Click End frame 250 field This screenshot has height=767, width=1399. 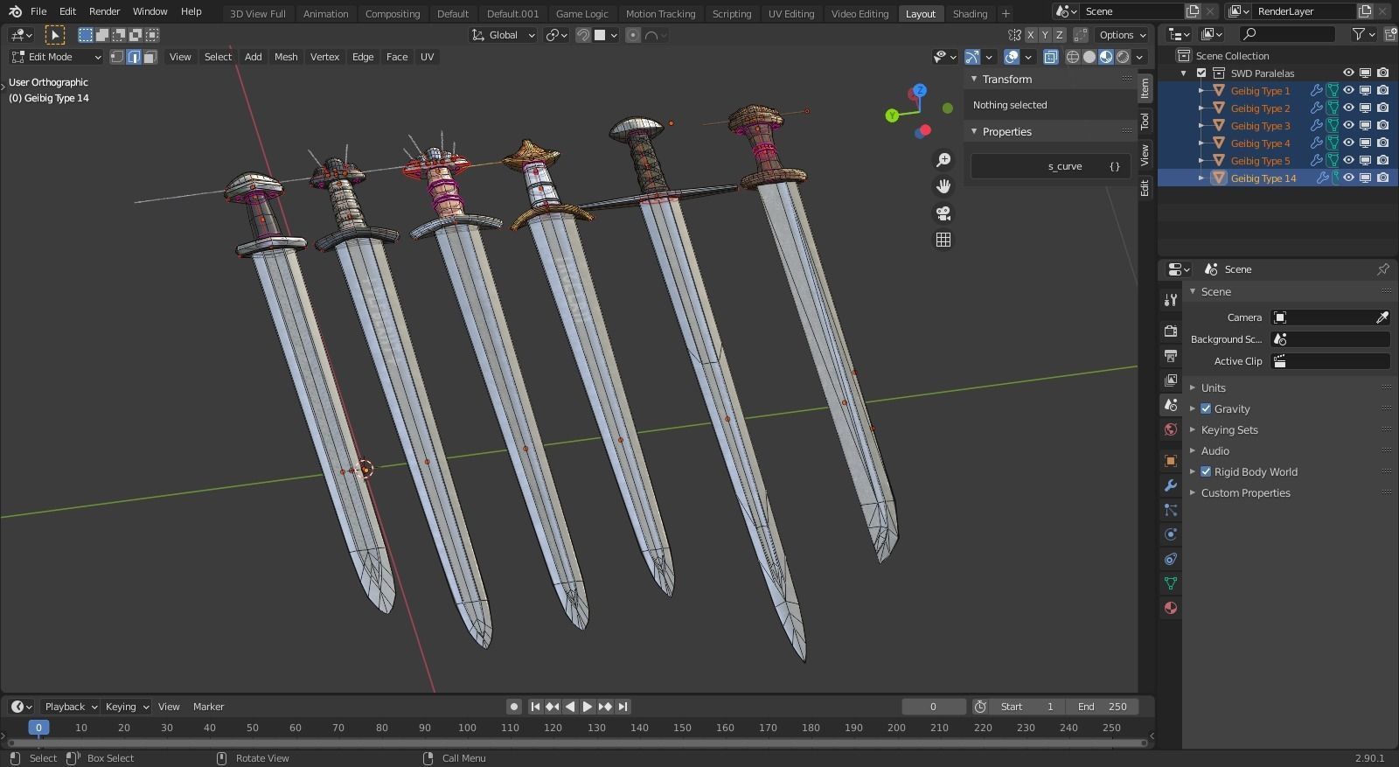coord(1103,707)
